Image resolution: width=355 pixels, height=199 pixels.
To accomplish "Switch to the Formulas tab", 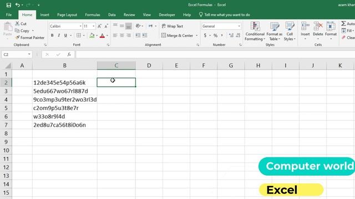I will pyautogui.click(x=93, y=15).
